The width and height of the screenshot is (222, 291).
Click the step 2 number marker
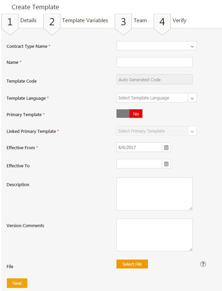pyautogui.click(x=52, y=22)
